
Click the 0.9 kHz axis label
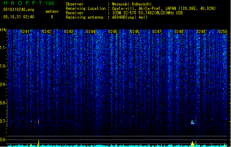(3, 85)
